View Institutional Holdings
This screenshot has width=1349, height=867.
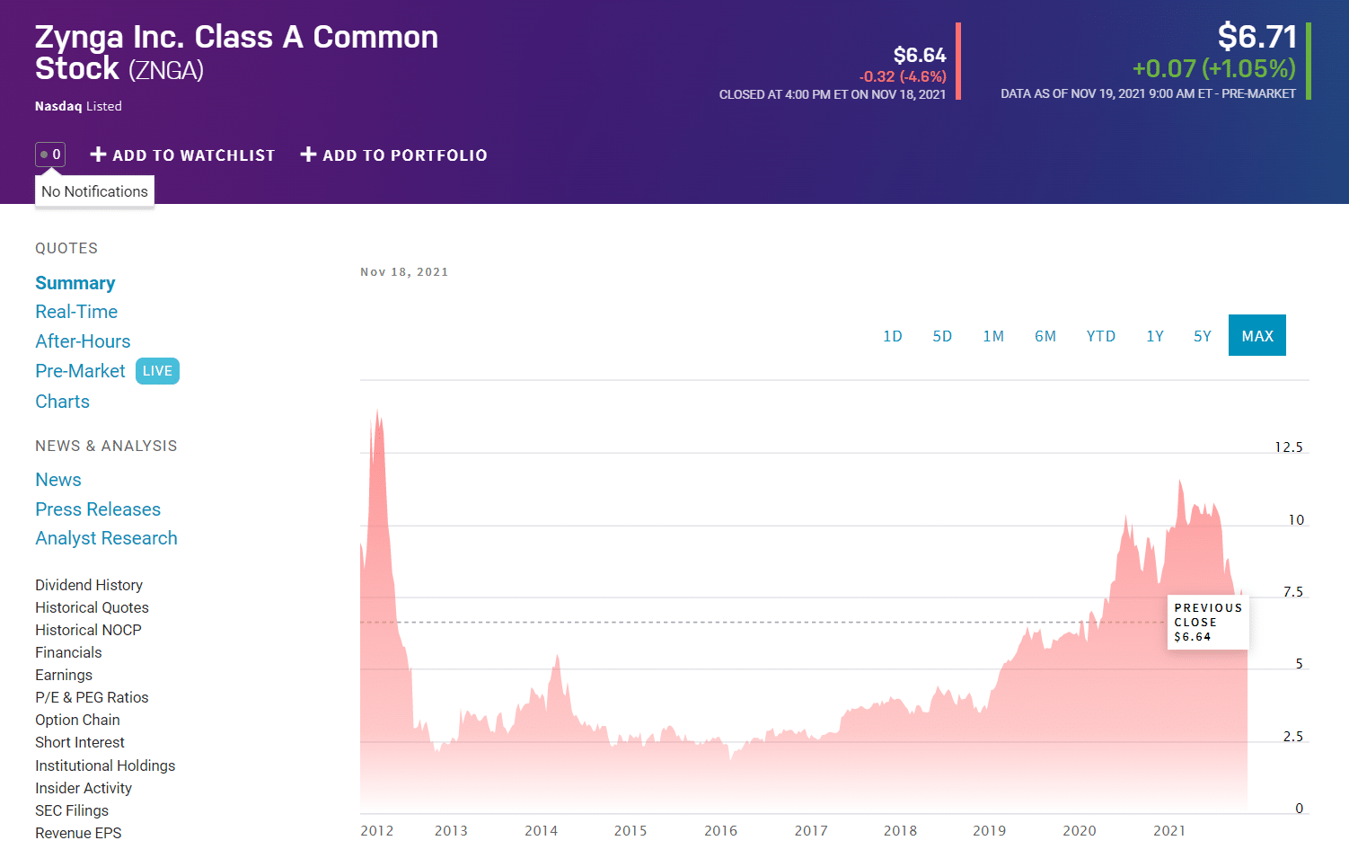coord(105,765)
